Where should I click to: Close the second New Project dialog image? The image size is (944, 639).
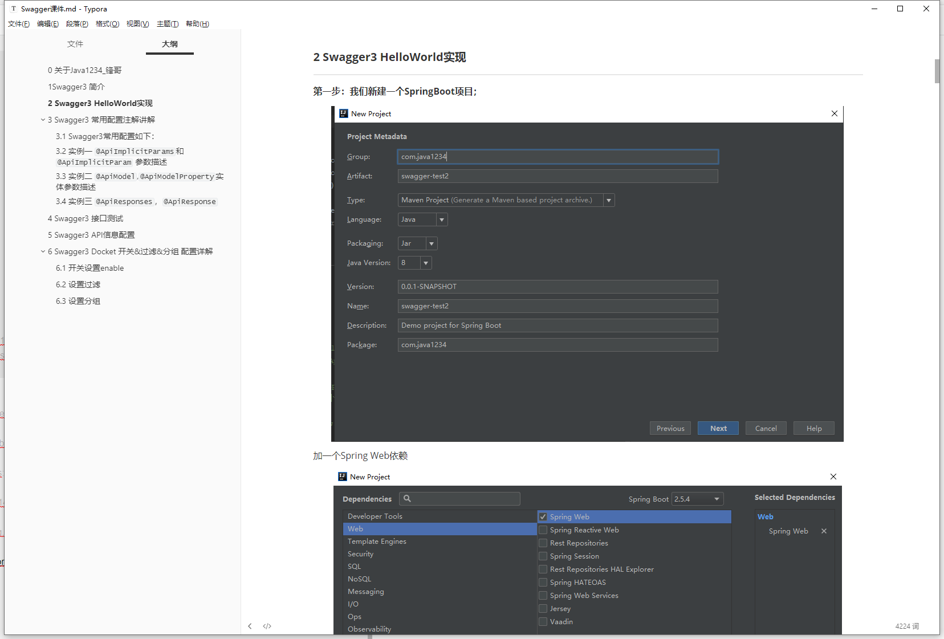click(833, 477)
